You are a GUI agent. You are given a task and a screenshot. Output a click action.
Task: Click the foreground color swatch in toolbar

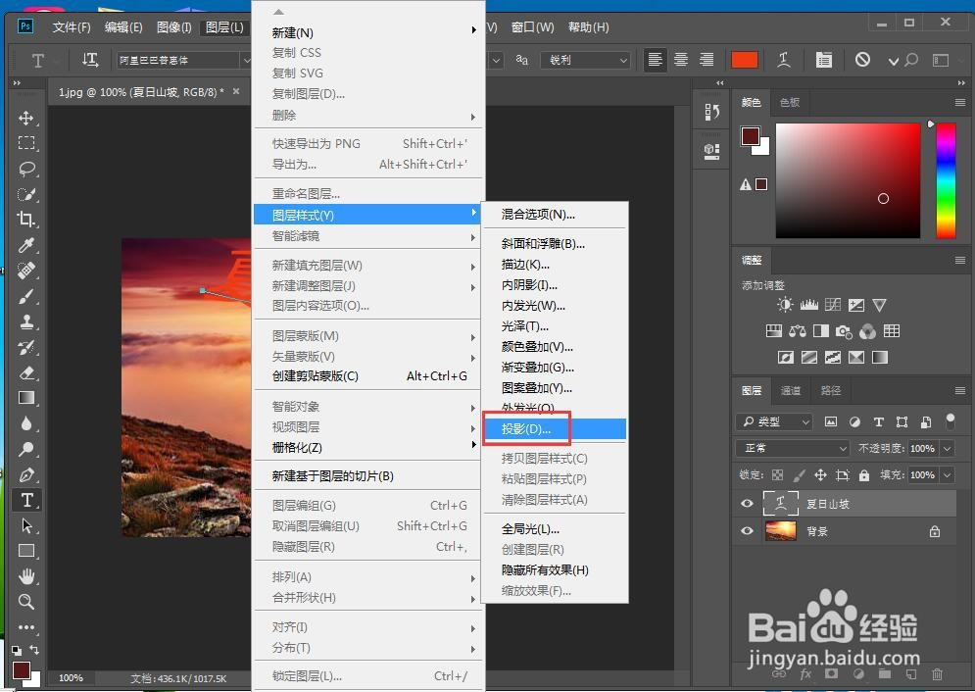22,670
